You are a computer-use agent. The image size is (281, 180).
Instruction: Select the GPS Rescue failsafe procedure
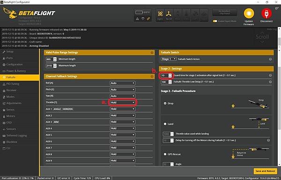pos(165,154)
